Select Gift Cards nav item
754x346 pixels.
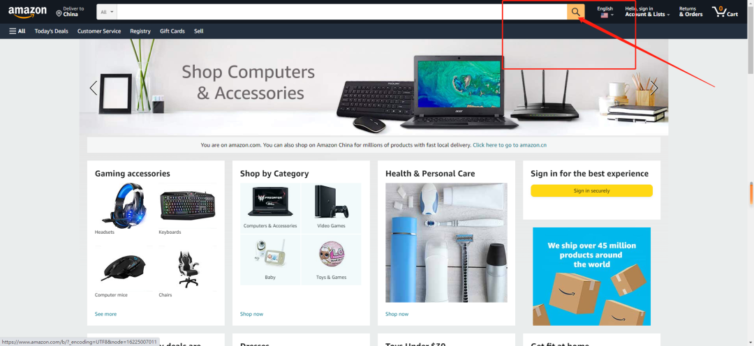tap(172, 31)
